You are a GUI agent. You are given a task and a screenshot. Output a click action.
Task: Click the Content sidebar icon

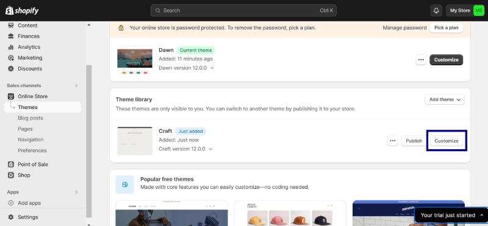click(11, 26)
